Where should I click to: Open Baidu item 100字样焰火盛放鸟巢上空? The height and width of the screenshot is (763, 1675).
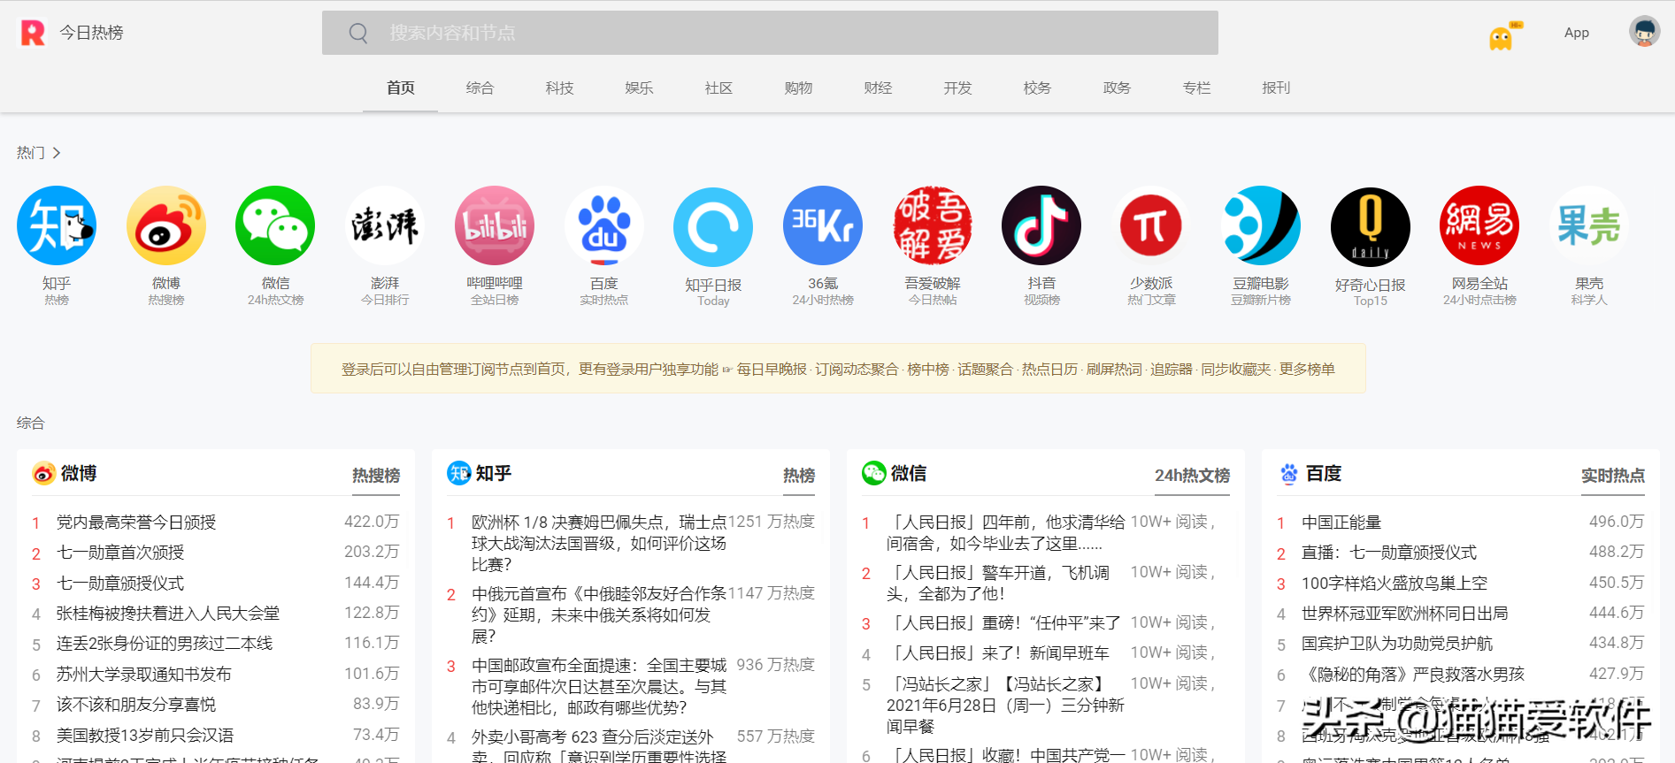[x=1395, y=584]
